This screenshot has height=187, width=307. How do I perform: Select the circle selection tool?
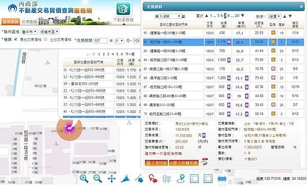(208, 179)
